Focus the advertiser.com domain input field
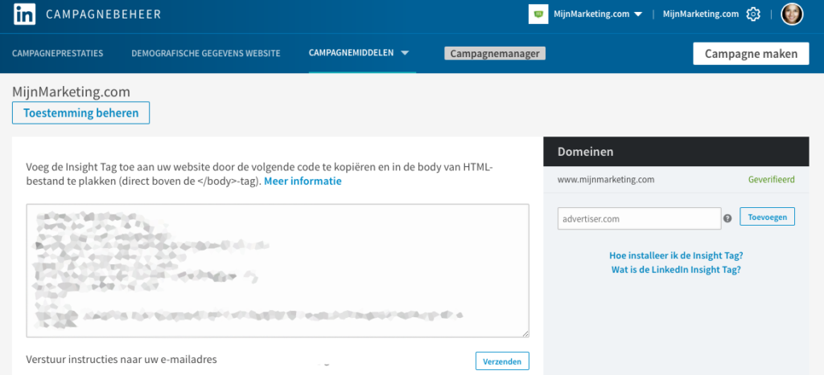The image size is (824, 375). [x=640, y=218]
